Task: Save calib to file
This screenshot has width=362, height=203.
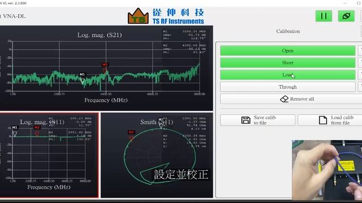Action: [x=257, y=120]
